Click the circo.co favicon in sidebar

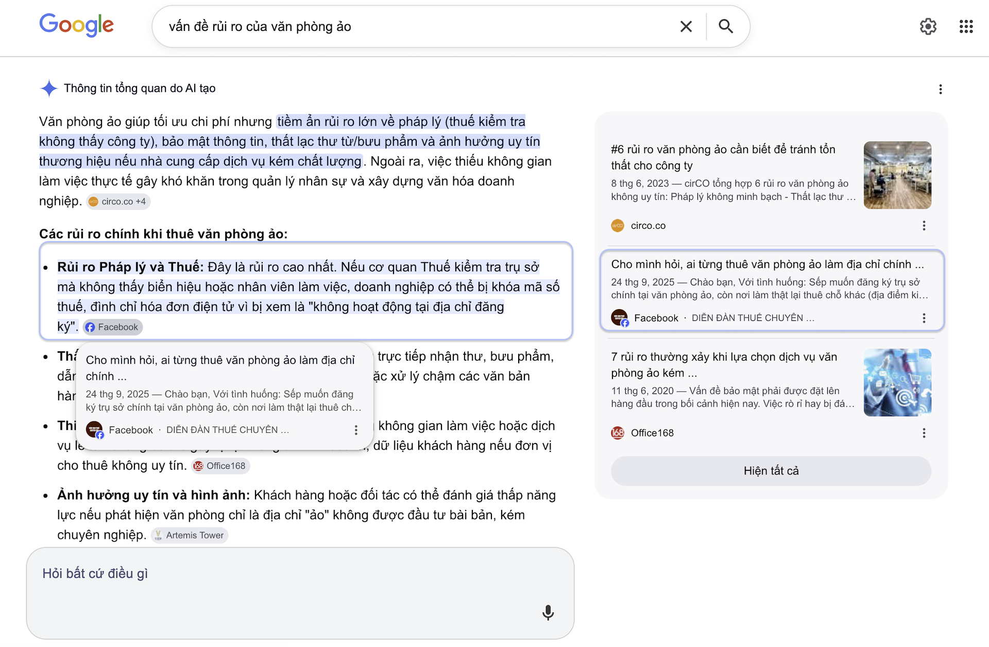[618, 226]
